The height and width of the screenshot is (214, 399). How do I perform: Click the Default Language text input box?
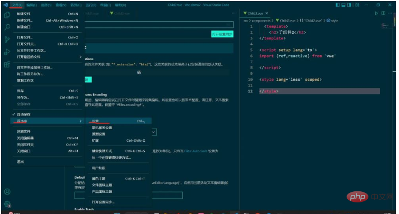click(x=128, y=195)
